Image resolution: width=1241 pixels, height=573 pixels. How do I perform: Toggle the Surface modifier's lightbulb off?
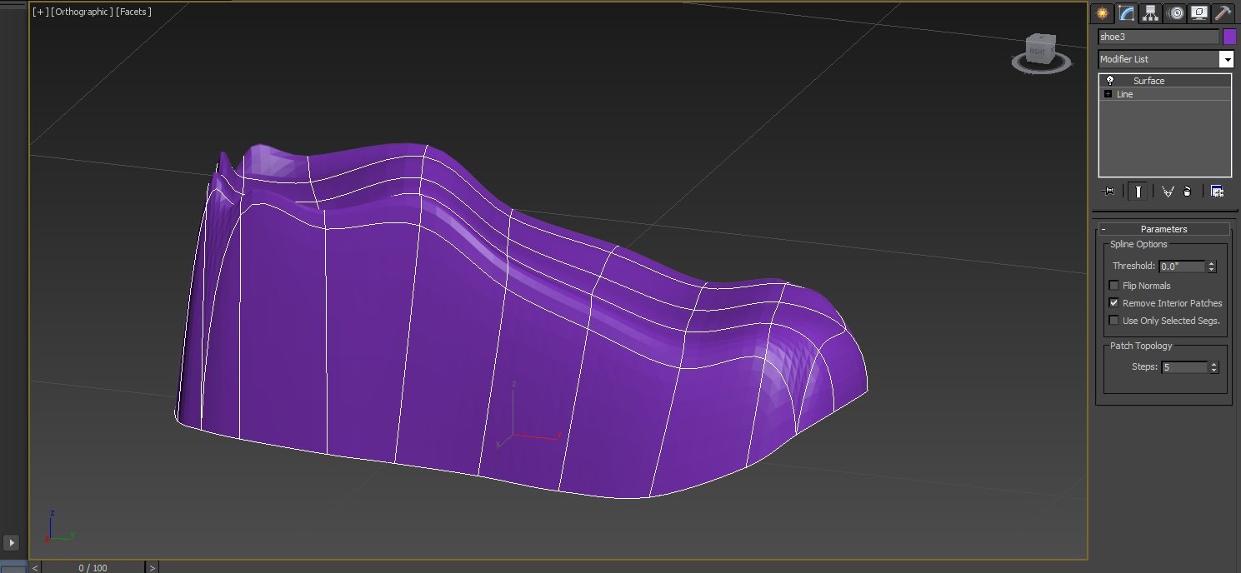1111,80
